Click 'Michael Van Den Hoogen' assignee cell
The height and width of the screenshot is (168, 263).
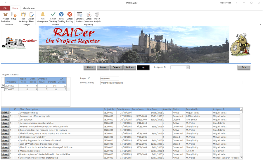[x=226, y=158]
